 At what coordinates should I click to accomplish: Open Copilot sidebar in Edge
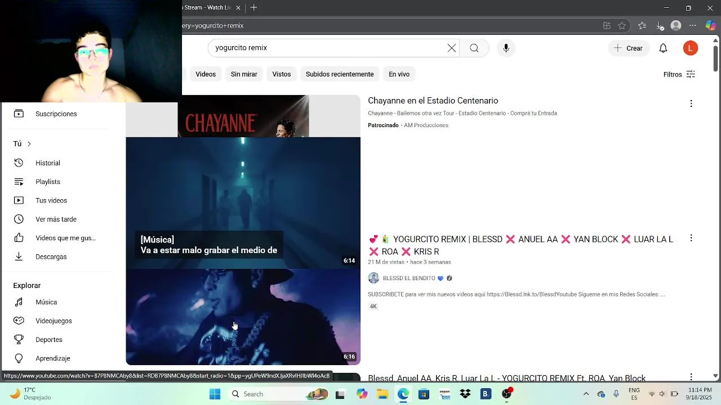pyautogui.click(x=711, y=26)
